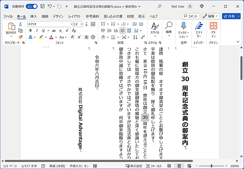The image size is (244, 169).
Task: Click the Cut scissors icon
Action: point(20,24)
